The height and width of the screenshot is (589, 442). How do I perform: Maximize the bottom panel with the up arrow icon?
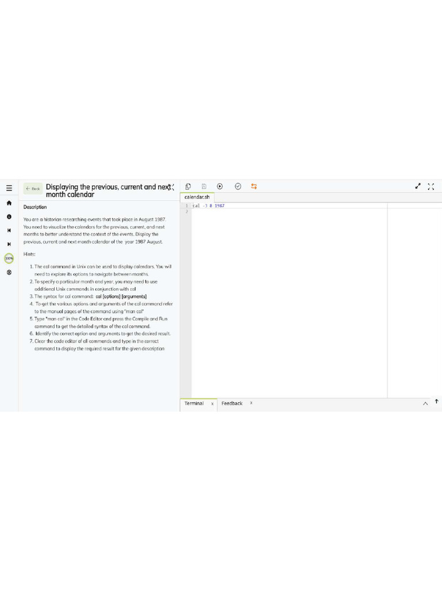pos(437,401)
